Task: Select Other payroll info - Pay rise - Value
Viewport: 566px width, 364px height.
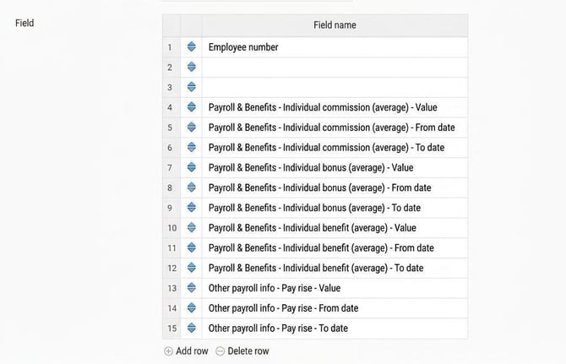Action: (x=335, y=288)
